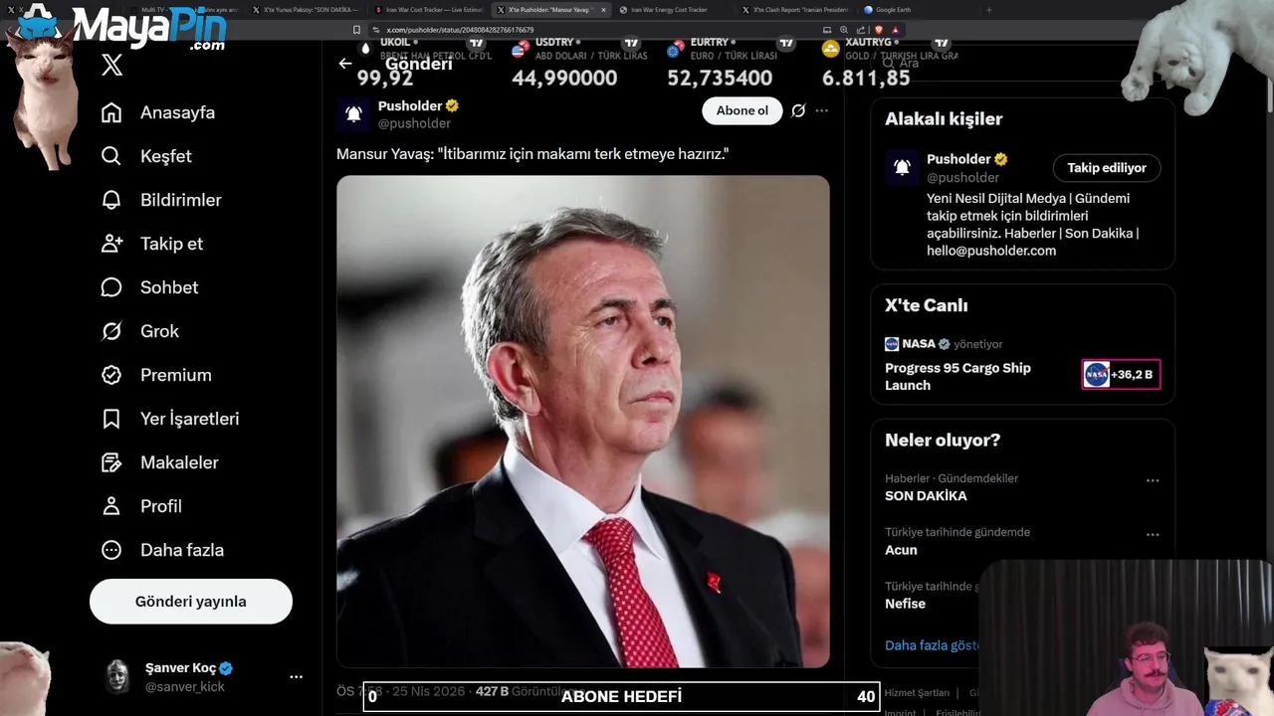
Task: Click the UKOIL ticker TradingView icon
Action: click(477, 44)
